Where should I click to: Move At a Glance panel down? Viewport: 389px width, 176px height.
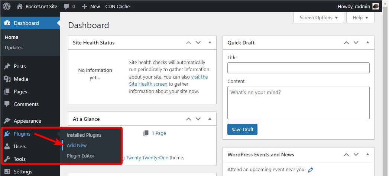(x=198, y=119)
